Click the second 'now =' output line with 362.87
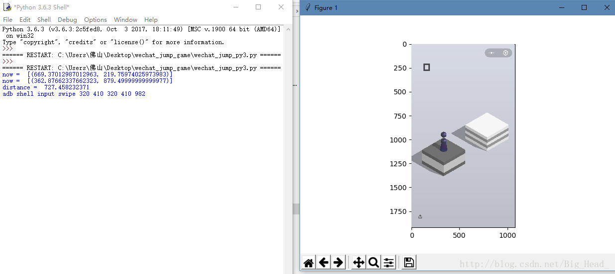This screenshot has height=274, width=615. click(87, 80)
